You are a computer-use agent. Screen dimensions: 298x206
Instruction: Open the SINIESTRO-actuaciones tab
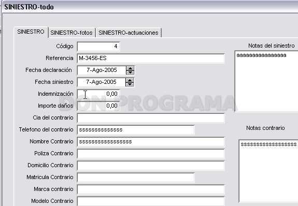coord(129,33)
